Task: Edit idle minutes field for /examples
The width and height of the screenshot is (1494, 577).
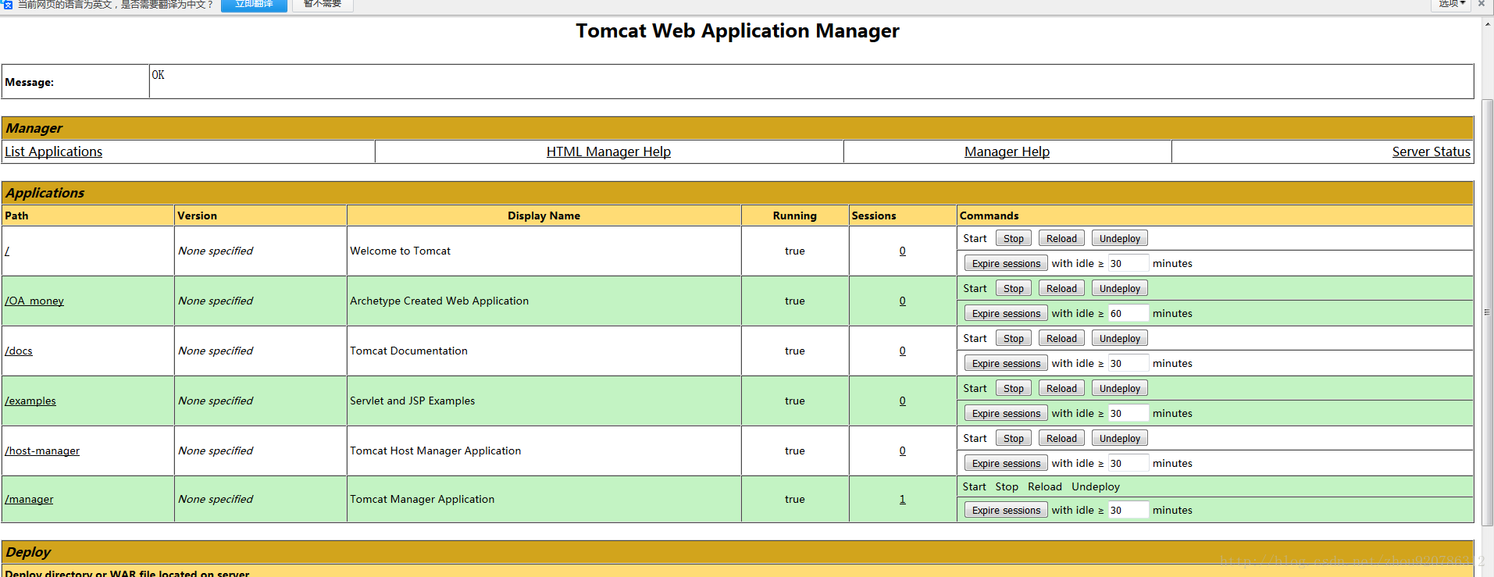Action: (1129, 413)
